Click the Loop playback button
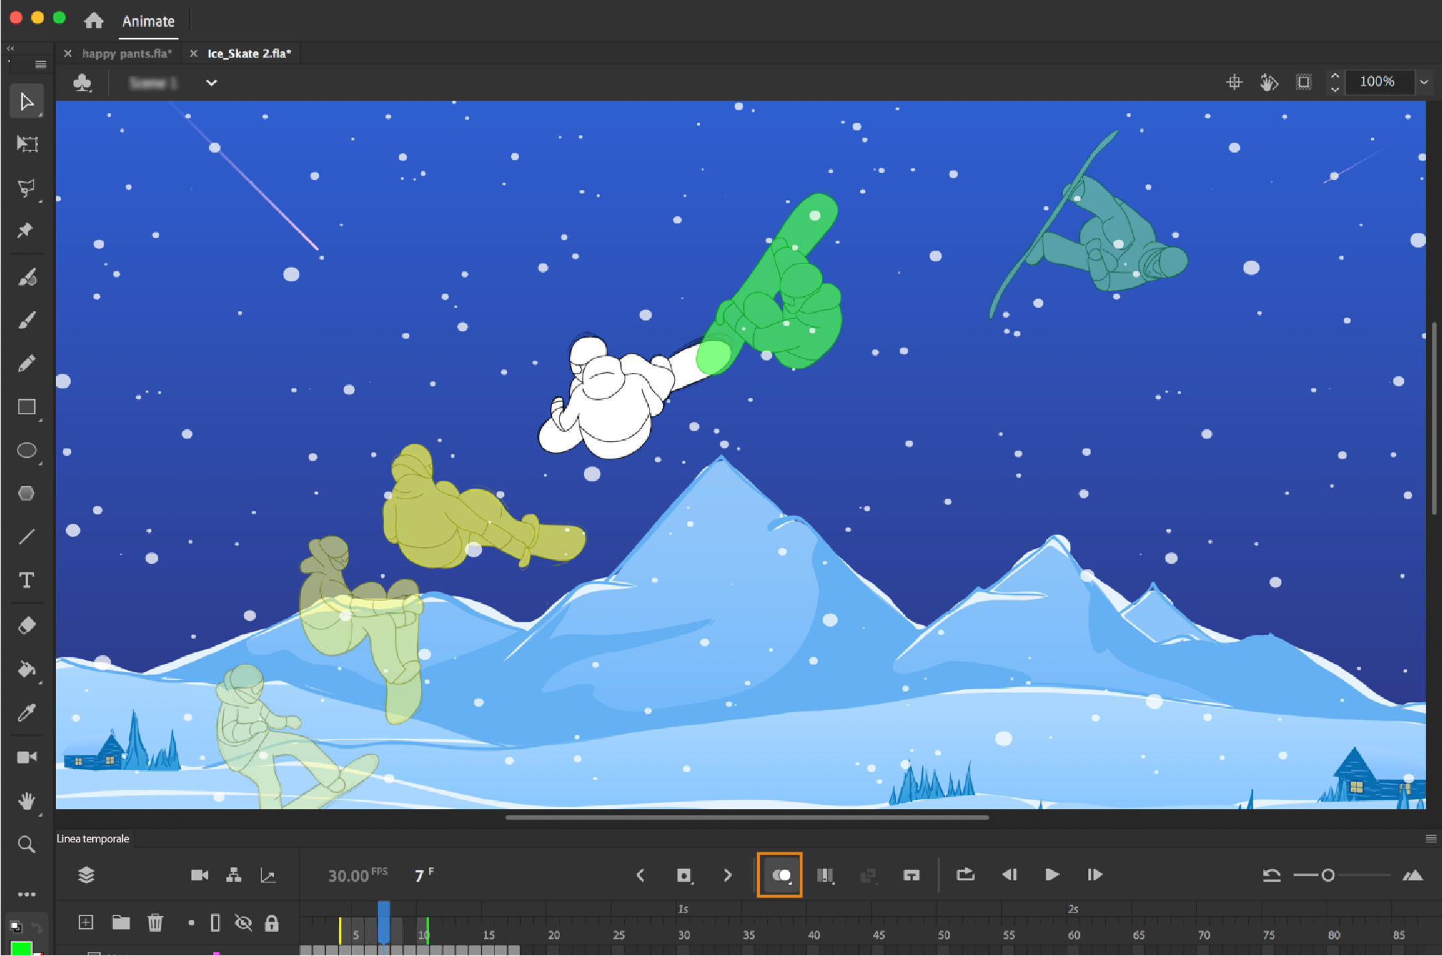The height and width of the screenshot is (956, 1442). (x=965, y=875)
